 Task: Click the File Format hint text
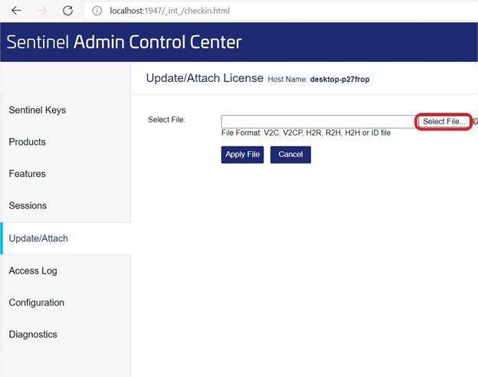pos(306,133)
